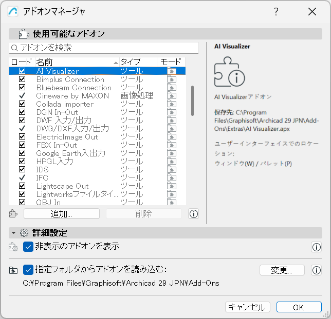Click into the アドオンを検索 search field

pyautogui.click(x=104, y=48)
